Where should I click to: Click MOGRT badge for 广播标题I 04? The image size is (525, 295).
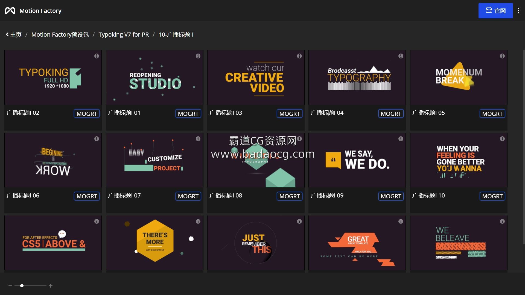391,114
